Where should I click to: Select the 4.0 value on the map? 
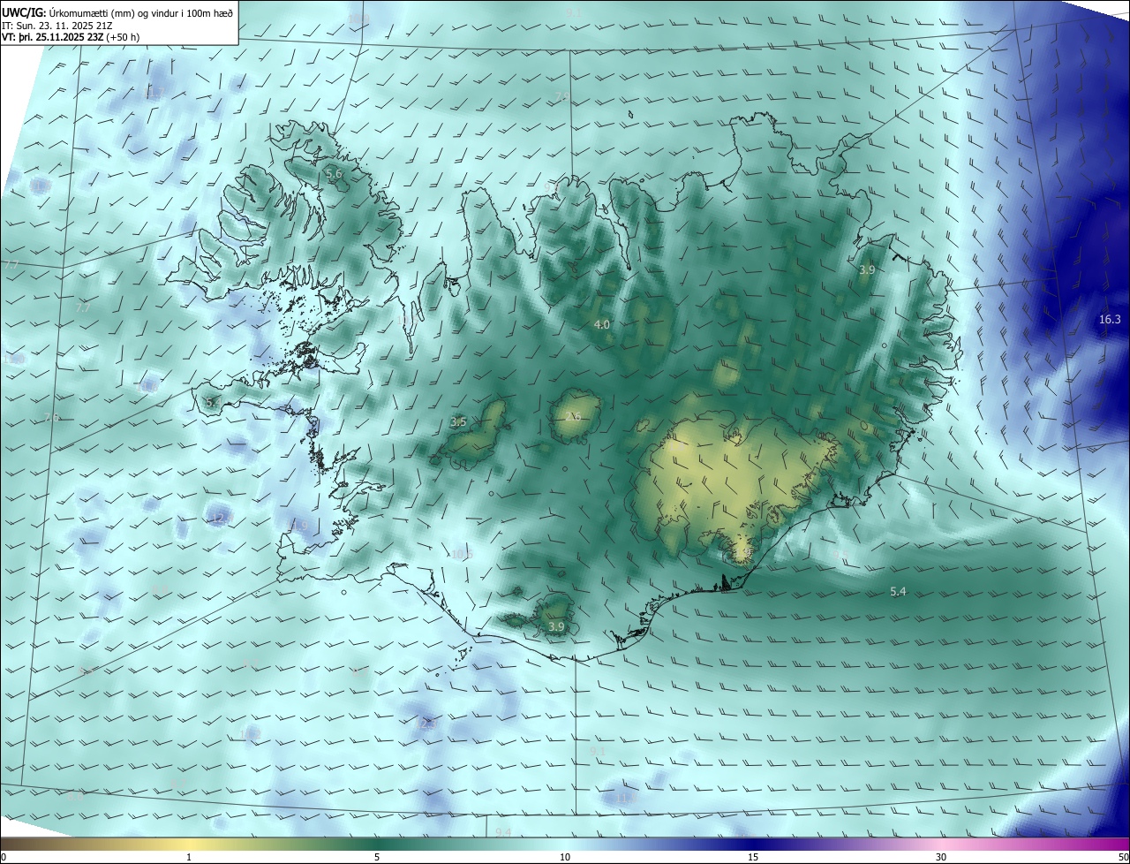point(602,325)
